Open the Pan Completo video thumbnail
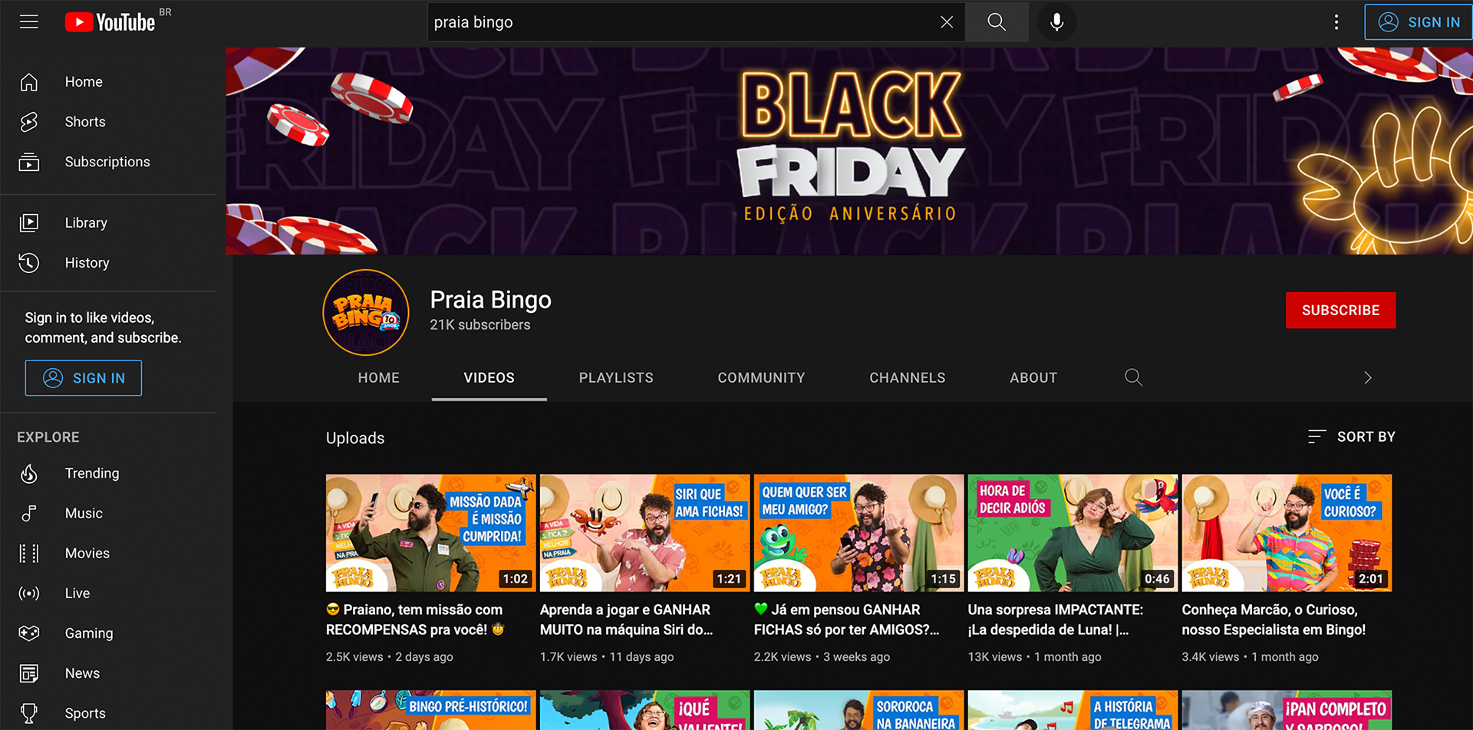1473x730 pixels. click(1287, 710)
